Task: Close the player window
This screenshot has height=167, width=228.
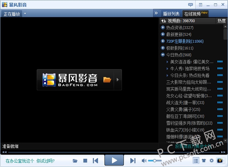Action: pos(223,5)
